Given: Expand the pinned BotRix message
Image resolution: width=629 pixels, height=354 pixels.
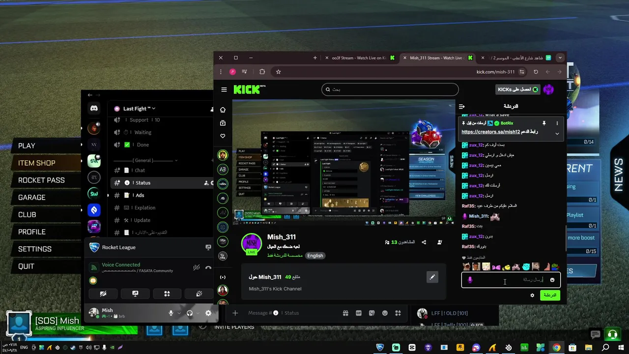Looking at the screenshot, I should [x=557, y=133].
